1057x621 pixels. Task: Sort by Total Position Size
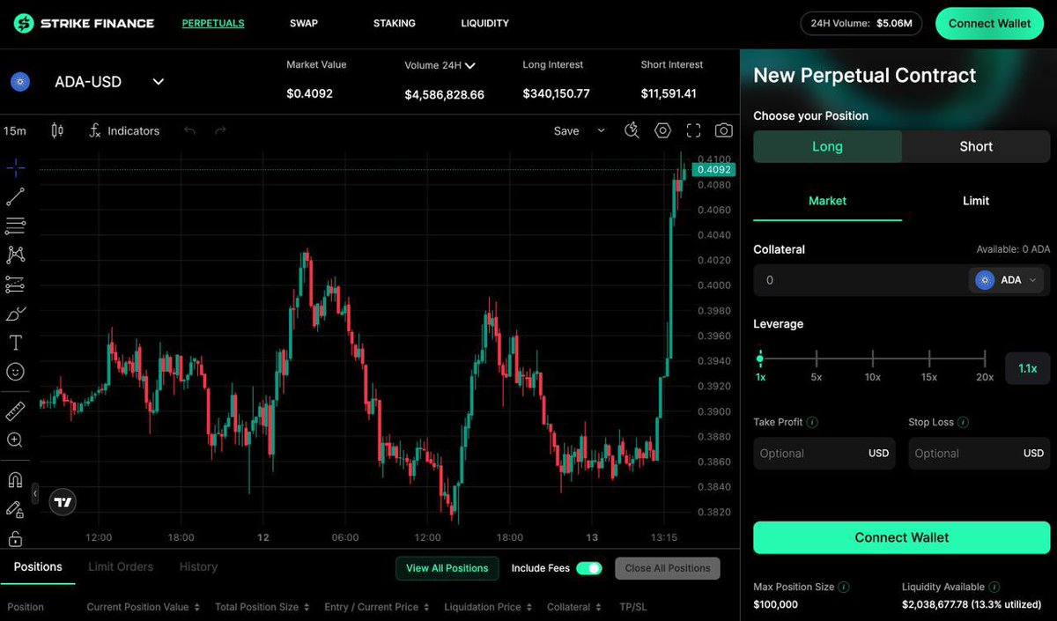pos(262,607)
